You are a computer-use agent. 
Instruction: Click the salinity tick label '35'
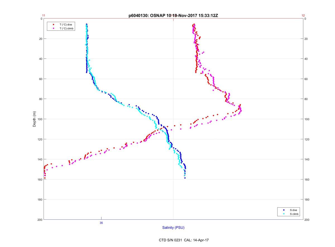[x=101, y=223]
